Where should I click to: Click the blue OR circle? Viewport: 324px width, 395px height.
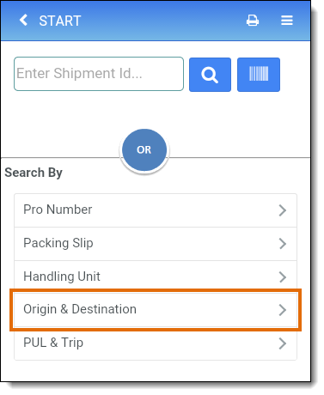point(144,150)
